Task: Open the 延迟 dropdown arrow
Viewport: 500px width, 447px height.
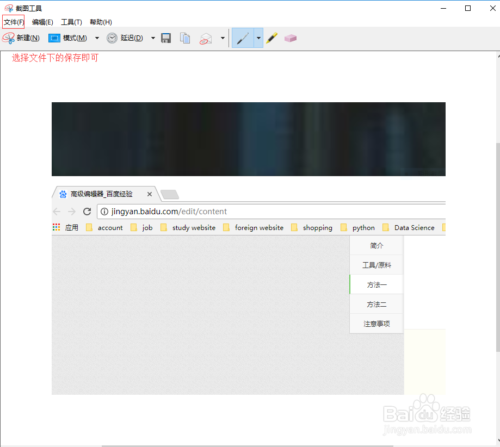Action: 153,38
